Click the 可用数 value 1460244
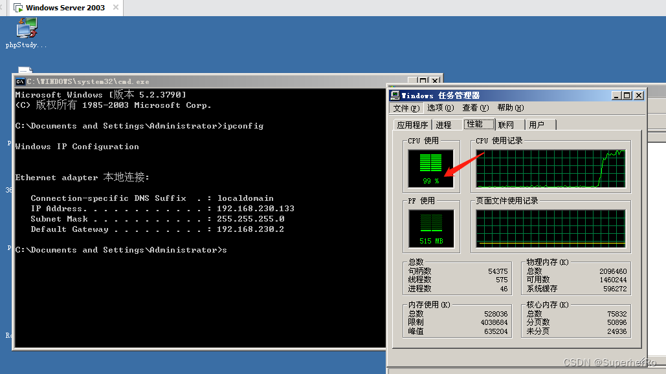The image size is (666, 374). pyautogui.click(x=613, y=280)
